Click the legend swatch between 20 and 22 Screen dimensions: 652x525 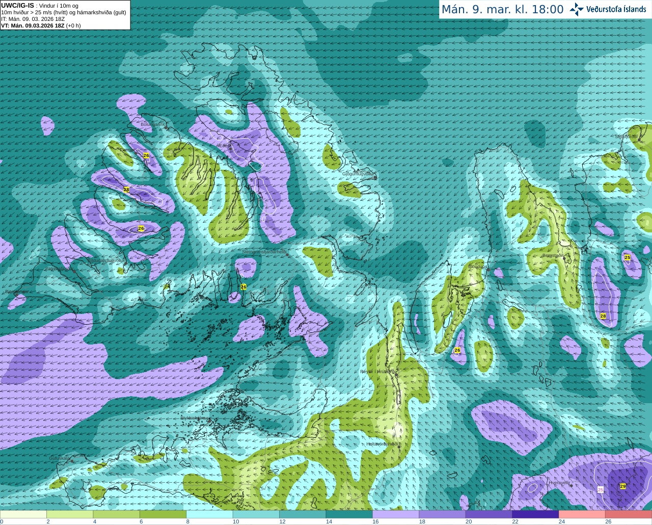[489, 514]
